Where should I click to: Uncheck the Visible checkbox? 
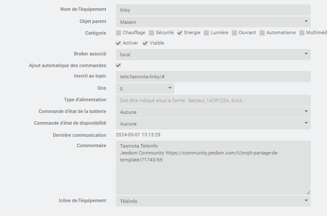pos(145,43)
